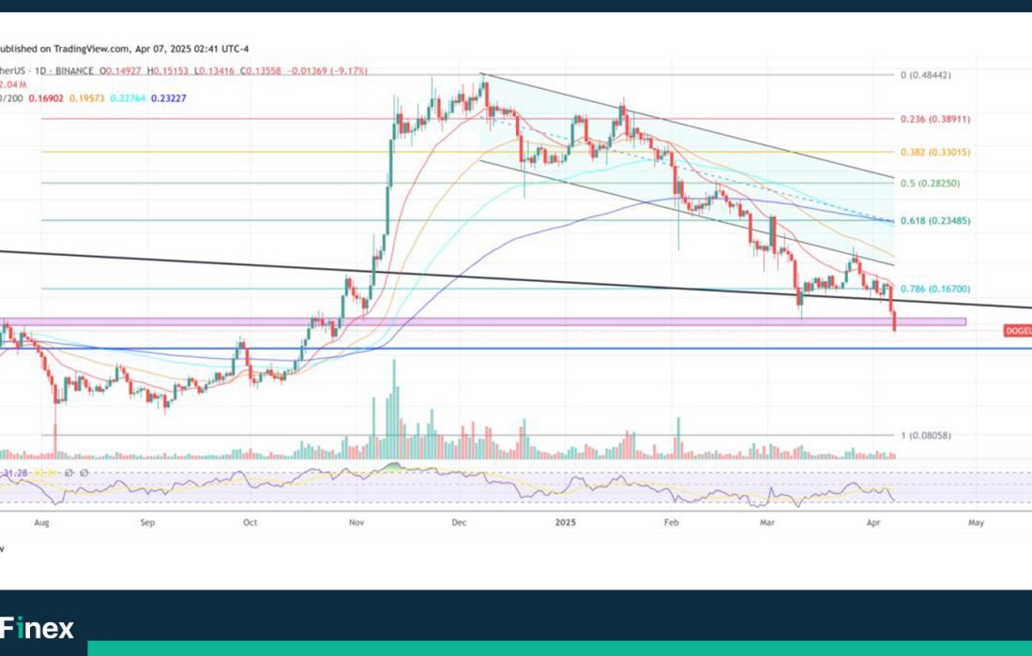1032x656 pixels.
Task: Click the BINANCE exchange label in header
Action: pyautogui.click(x=74, y=71)
